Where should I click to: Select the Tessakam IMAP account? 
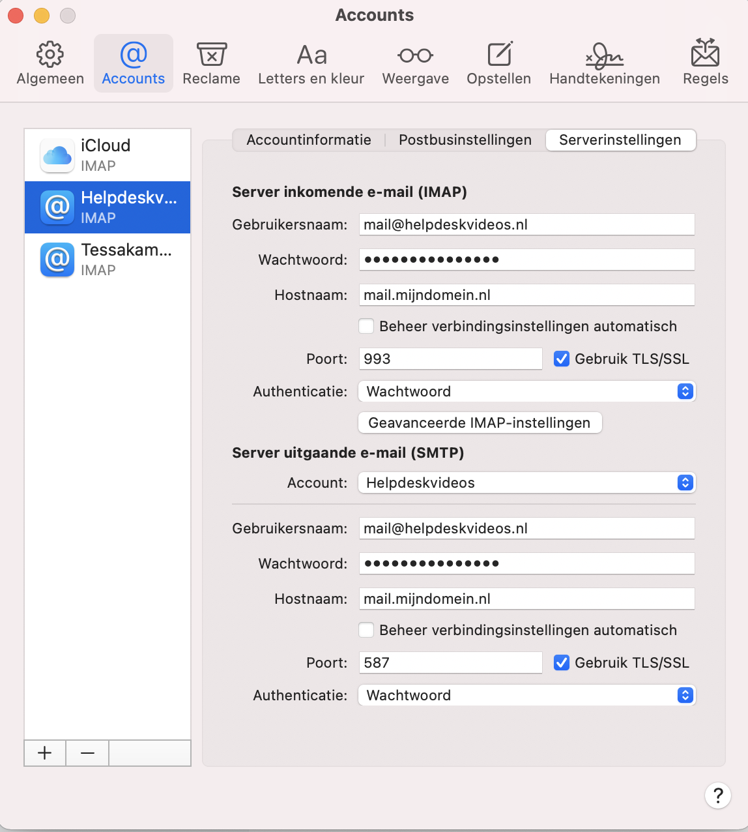tap(108, 260)
